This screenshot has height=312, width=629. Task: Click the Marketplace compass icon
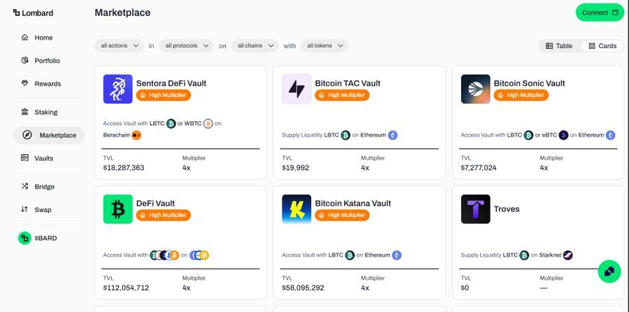point(27,135)
